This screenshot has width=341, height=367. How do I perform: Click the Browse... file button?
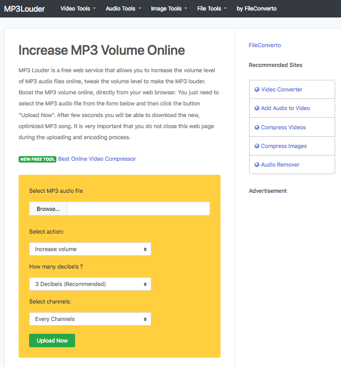(x=48, y=209)
